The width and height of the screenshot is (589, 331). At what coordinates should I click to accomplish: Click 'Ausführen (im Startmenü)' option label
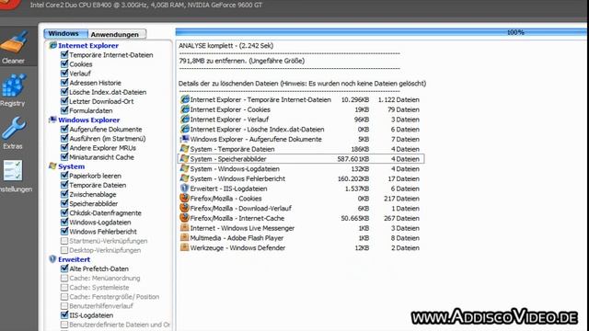tap(108, 139)
